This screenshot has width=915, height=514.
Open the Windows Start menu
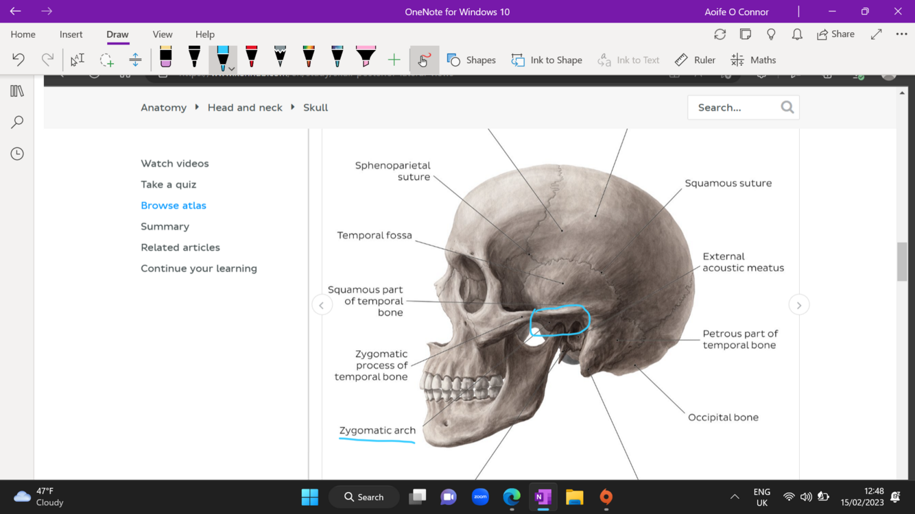(310, 497)
